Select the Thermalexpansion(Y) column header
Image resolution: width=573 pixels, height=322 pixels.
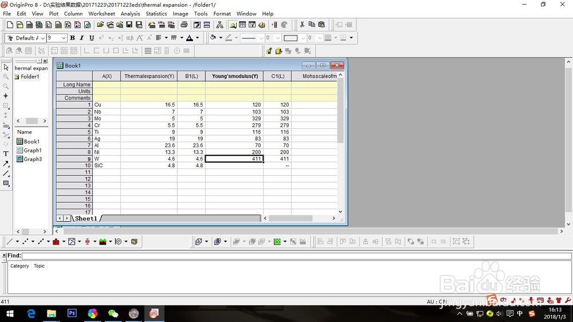point(149,76)
